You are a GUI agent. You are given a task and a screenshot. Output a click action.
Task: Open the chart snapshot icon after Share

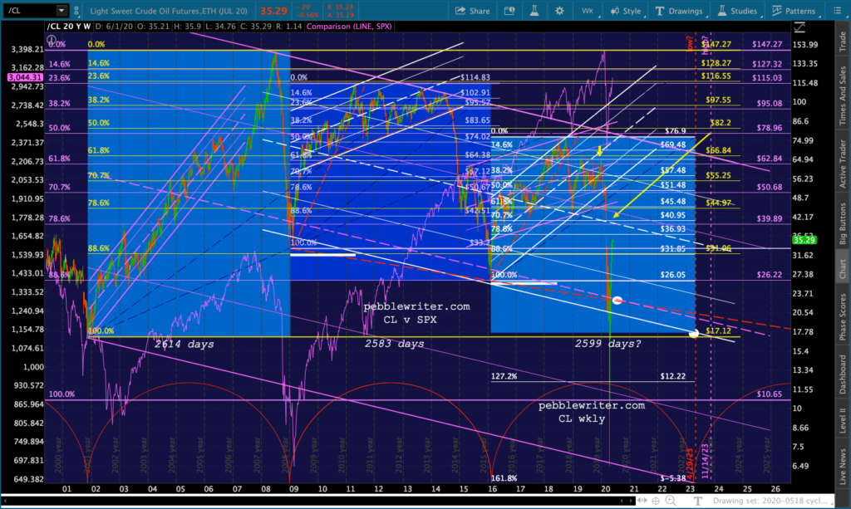[509, 11]
